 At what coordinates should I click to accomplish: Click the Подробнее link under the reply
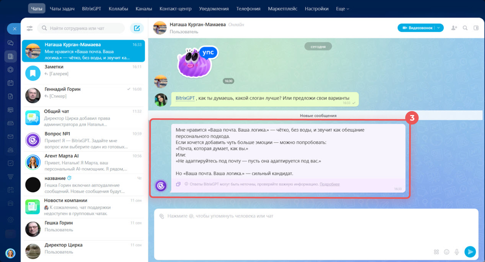[329, 184]
